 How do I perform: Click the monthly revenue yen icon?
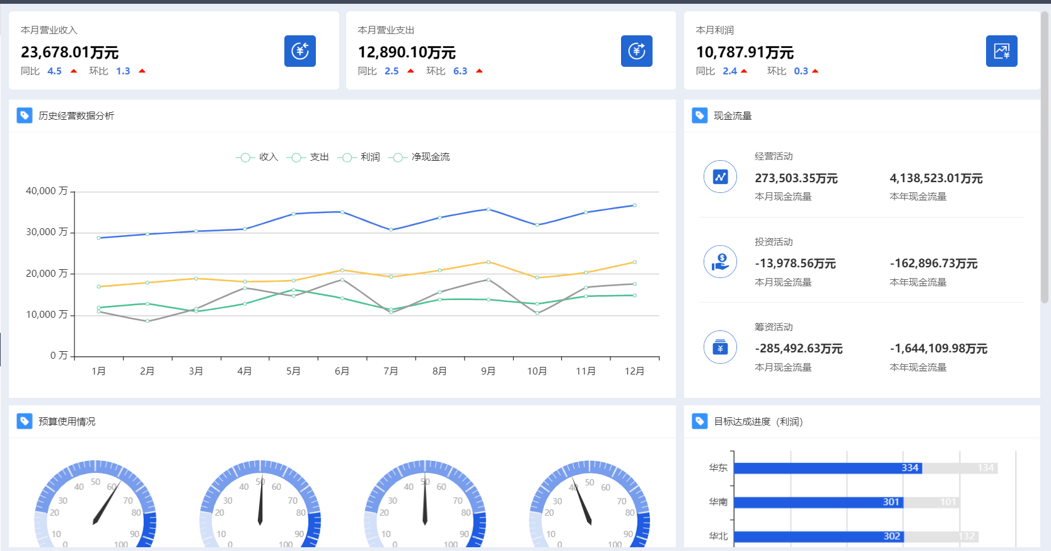click(x=300, y=51)
